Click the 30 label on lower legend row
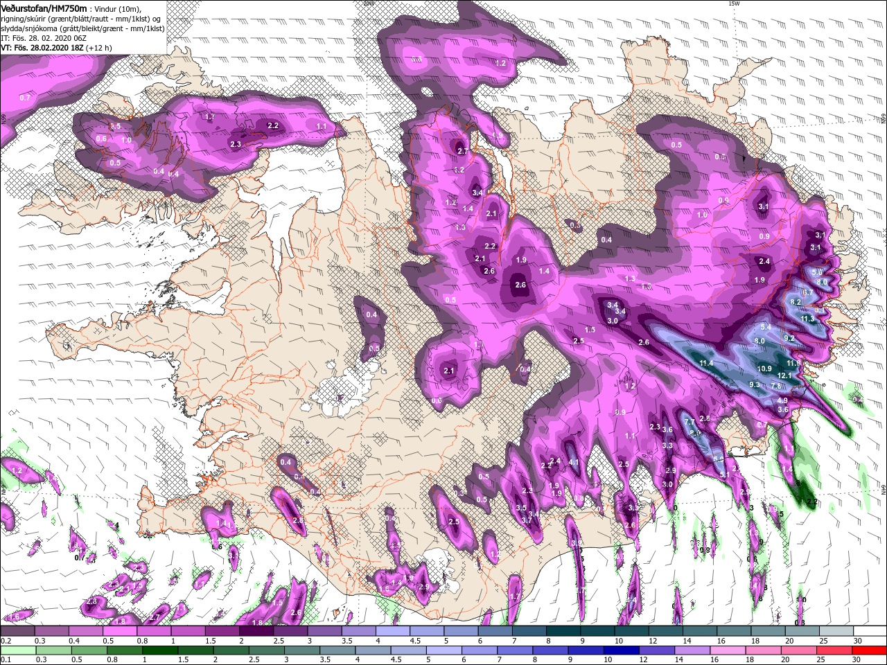 [x=856, y=659]
